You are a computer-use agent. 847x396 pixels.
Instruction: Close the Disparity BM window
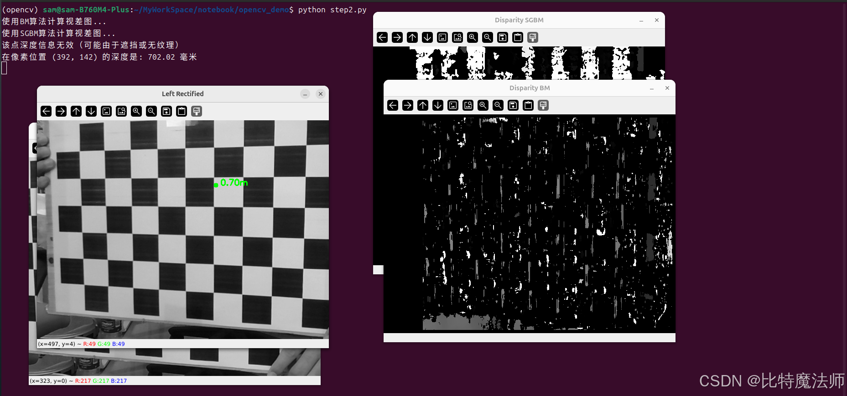(667, 88)
